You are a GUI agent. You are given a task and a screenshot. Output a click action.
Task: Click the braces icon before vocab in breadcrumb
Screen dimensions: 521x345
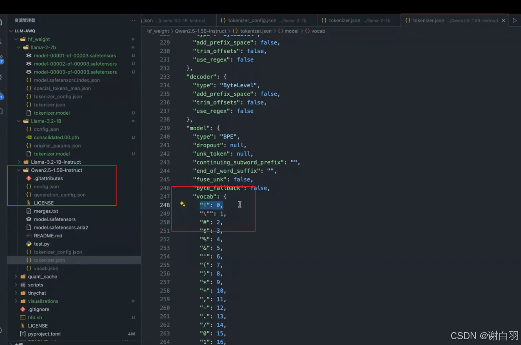click(307, 31)
